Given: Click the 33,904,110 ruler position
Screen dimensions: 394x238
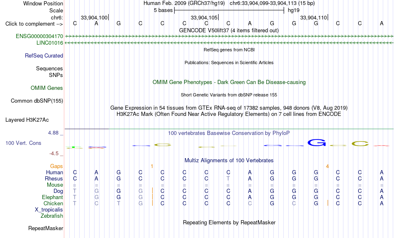Looking at the screenshot, I should (314, 17).
